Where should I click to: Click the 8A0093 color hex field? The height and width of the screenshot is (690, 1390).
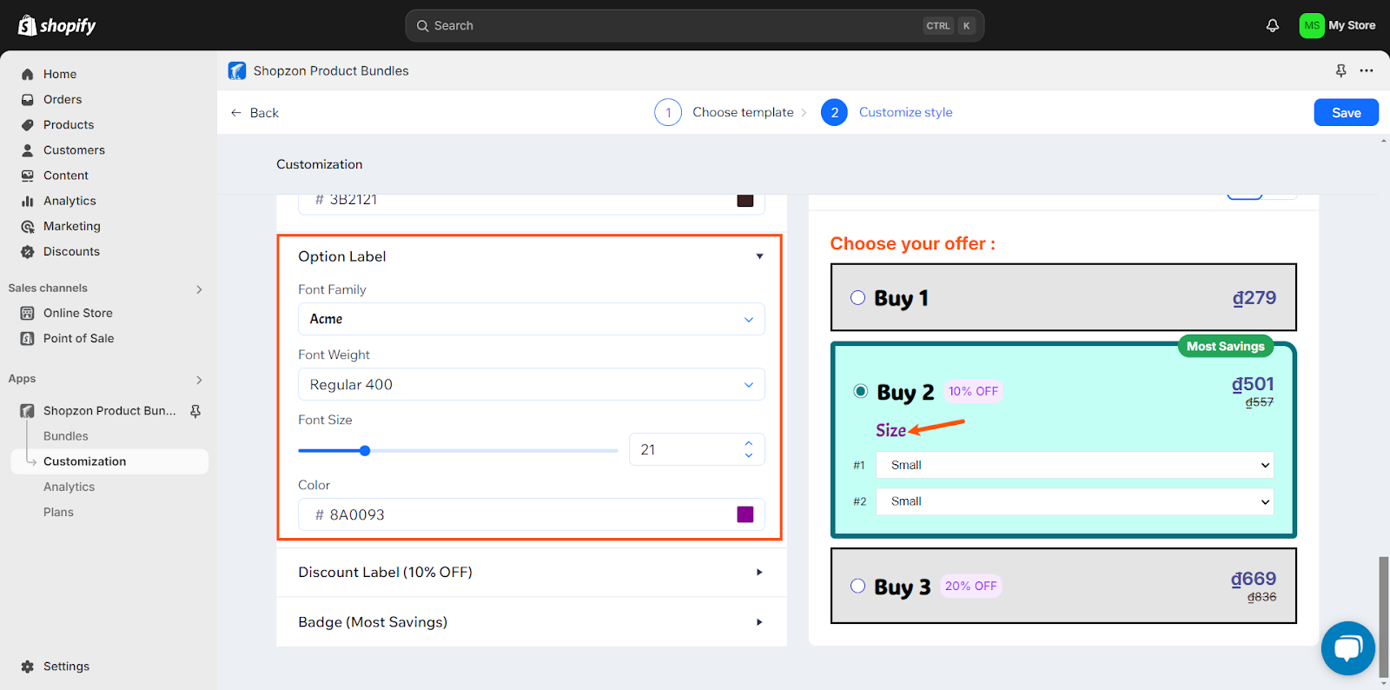click(532, 514)
